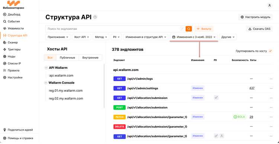Click the Безопасность column header
279x144 pixels.
(240, 60)
